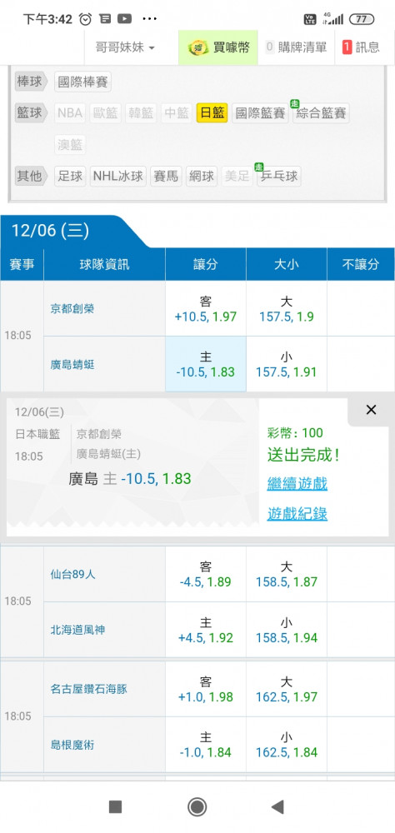Screen dimensions: 395x833
Task: Select the 乒乓球 sport option
Action: click(279, 176)
